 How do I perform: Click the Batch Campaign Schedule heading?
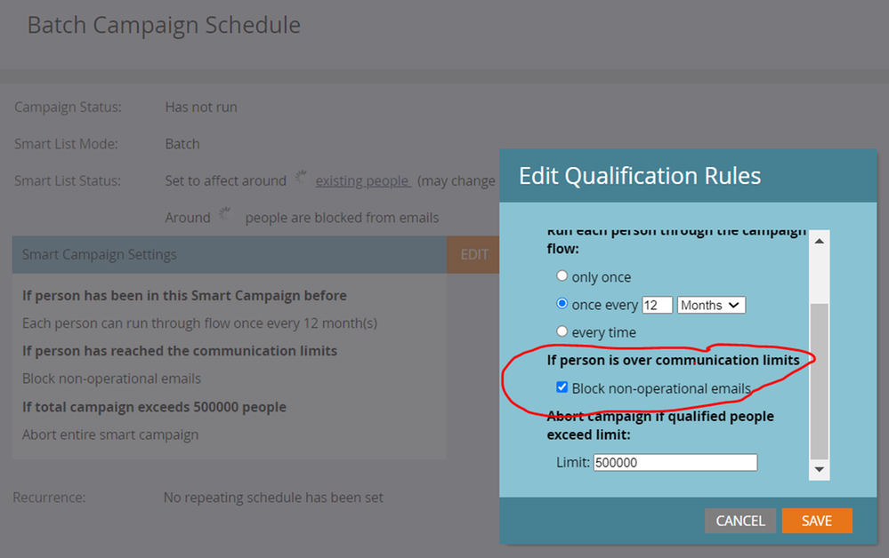(164, 25)
